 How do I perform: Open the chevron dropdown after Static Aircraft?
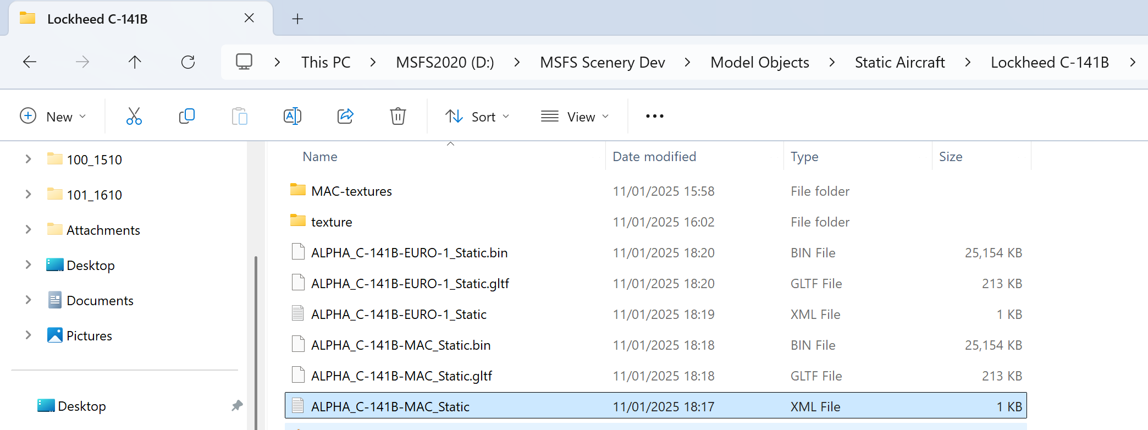click(x=968, y=62)
